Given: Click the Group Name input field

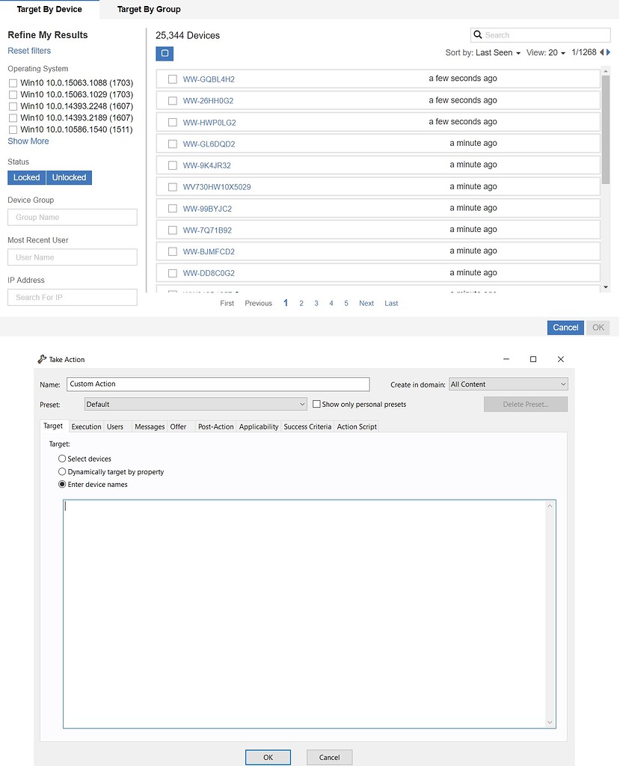Looking at the screenshot, I should point(72,217).
